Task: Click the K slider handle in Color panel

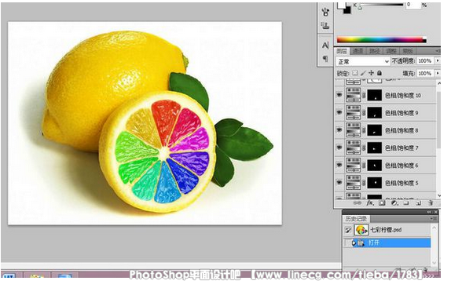Action: [360, 8]
